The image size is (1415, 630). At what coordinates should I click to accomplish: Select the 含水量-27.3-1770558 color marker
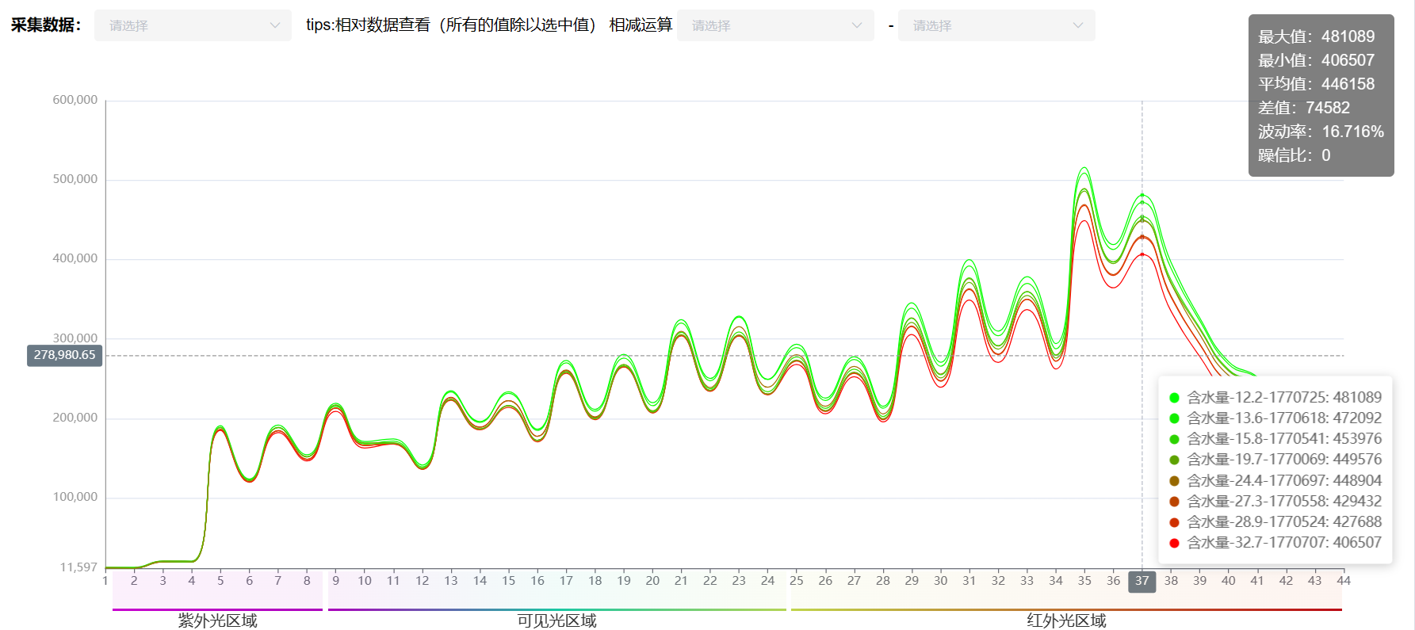click(1174, 502)
